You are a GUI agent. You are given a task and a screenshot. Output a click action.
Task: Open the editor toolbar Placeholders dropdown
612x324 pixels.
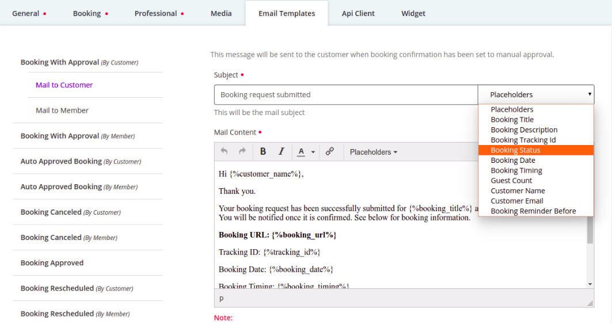pyautogui.click(x=374, y=153)
